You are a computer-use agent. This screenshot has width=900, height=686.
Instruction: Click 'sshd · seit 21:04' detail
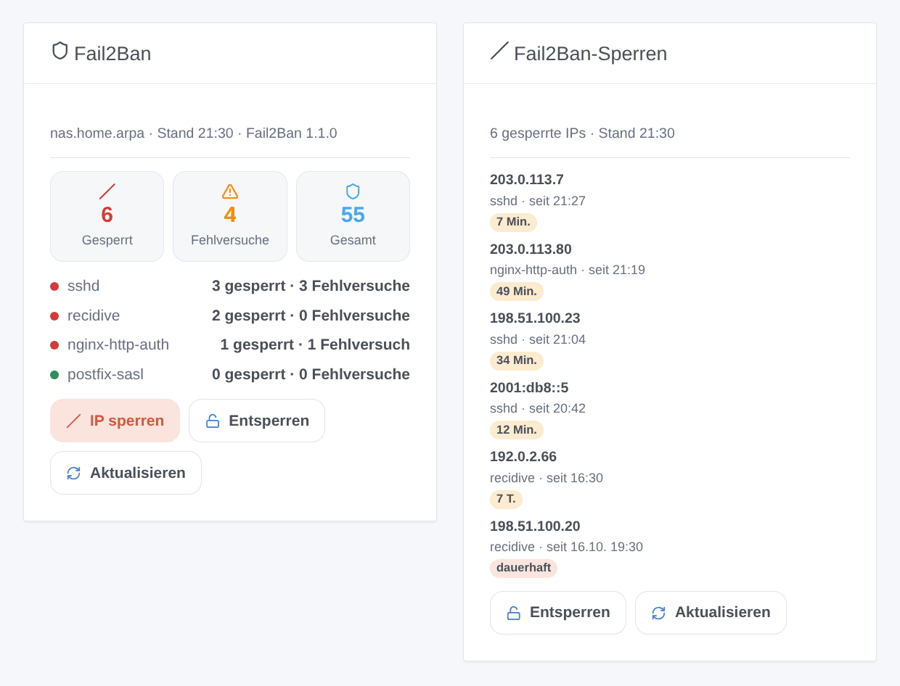538,339
